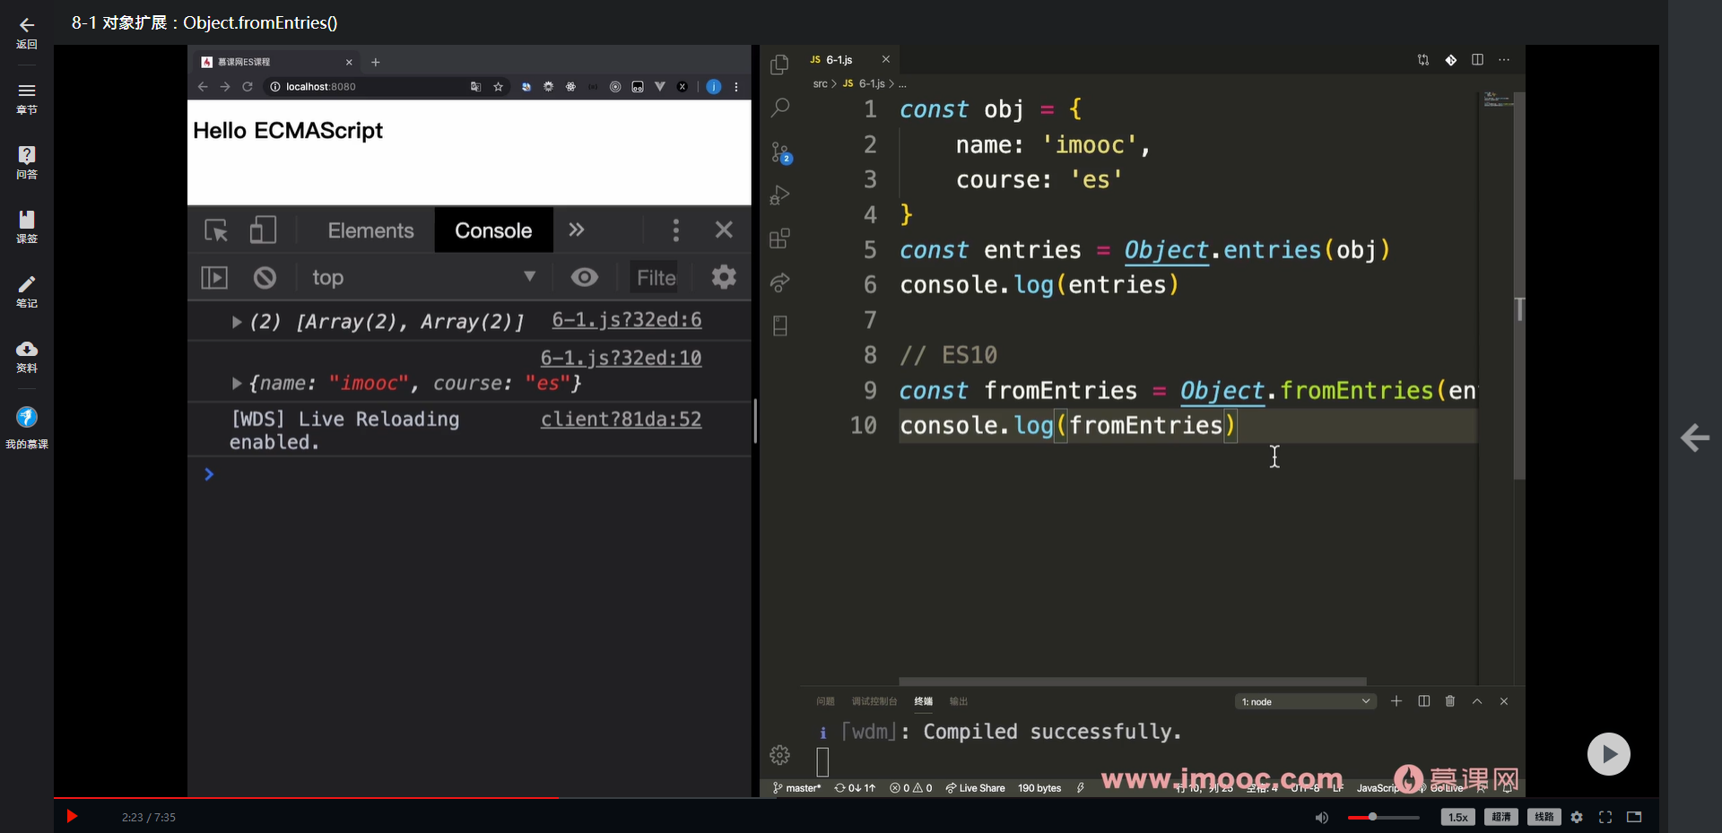Click the master* git branch status
This screenshot has height=833, width=1722.
point(797,788)
